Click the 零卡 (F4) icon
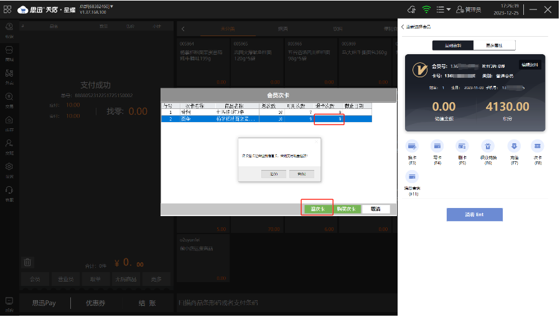 (437, 146)
